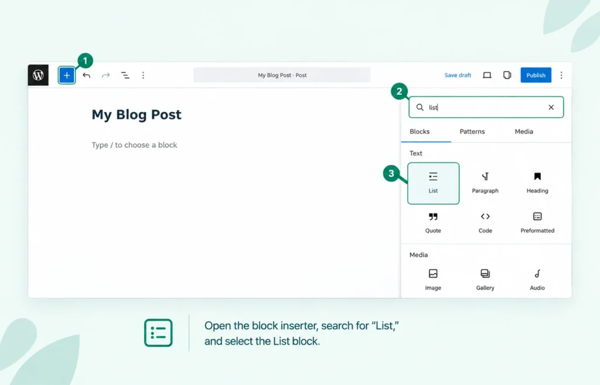Insert the Preformatted block

click(x=537, y=223)
